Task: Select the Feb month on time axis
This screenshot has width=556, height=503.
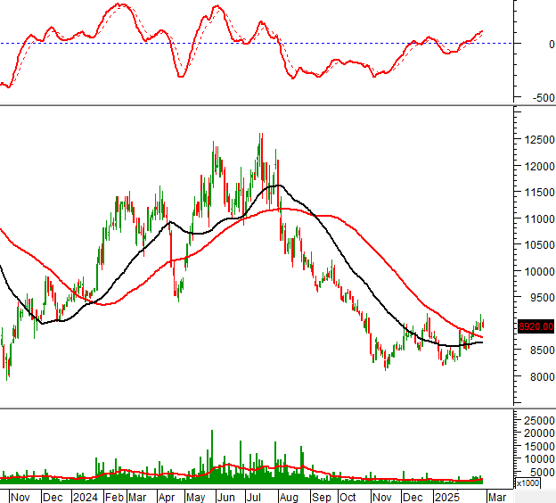Action: click(114, 495)
